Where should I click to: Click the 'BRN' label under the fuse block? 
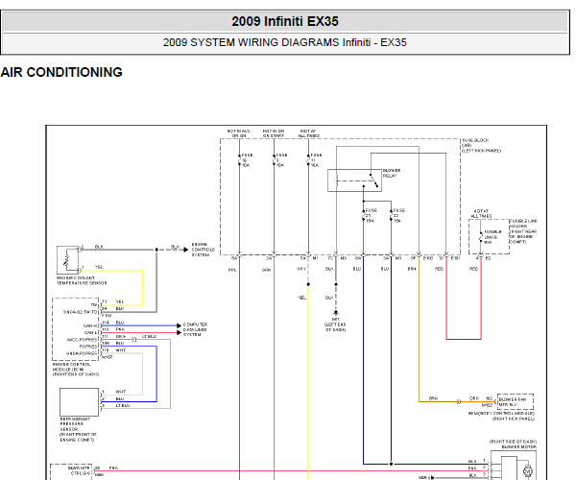coord(412,269)
